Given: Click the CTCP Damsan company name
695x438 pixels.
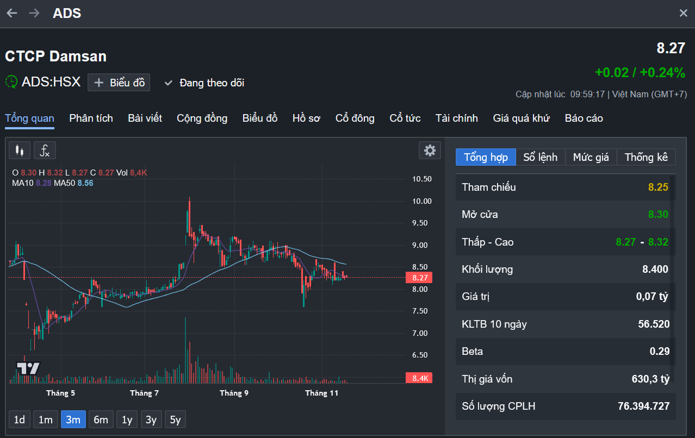Looking at the screenshot, I should 55,56.
